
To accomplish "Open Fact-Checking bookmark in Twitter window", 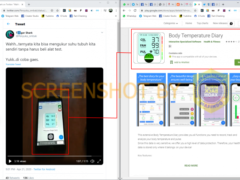I will click(x=78, y=16).
